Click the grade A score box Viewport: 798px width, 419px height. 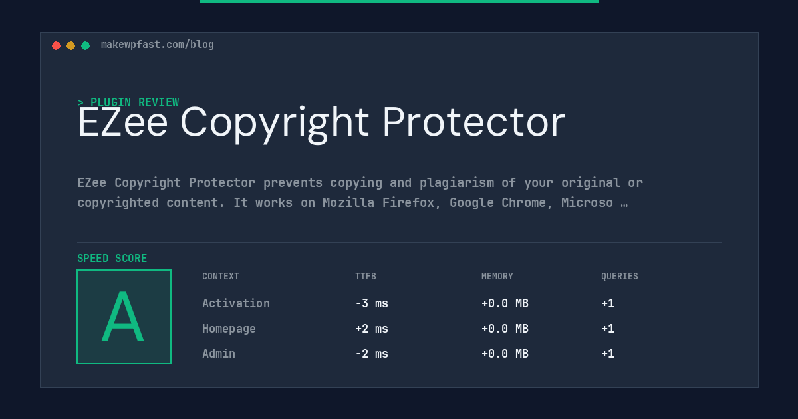124,317
